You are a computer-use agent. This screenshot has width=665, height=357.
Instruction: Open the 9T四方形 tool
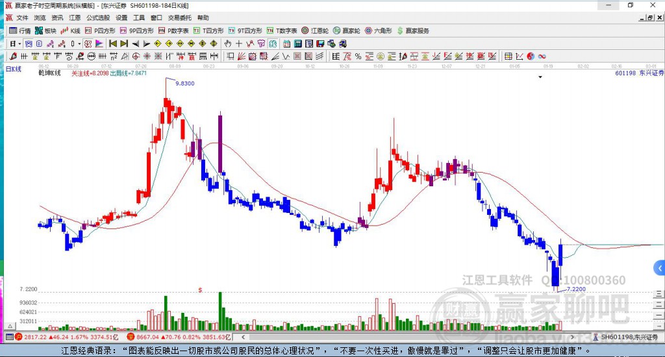(x=245, y=31)
